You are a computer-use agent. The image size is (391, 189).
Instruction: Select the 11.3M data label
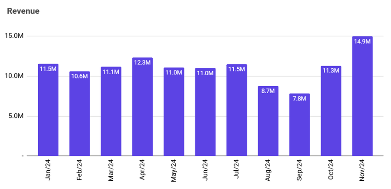(331, 71)
